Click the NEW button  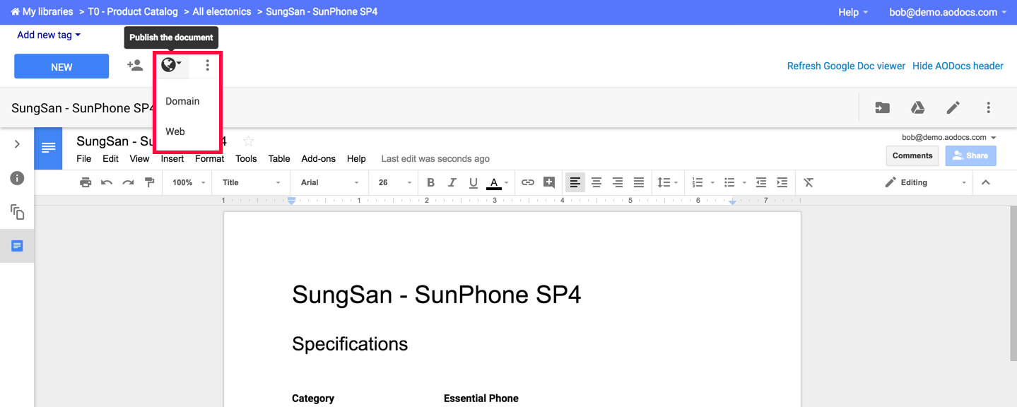point(61,66)
